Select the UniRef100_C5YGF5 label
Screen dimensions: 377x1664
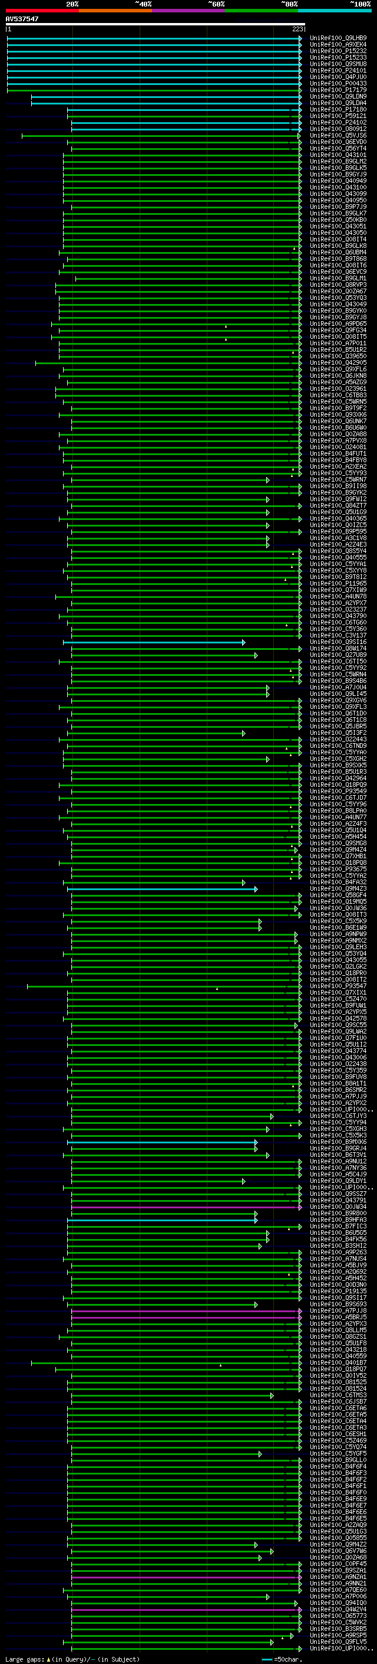338,1453
